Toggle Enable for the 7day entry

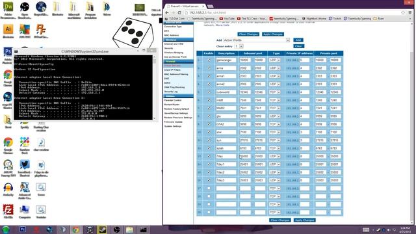pyautogui.click(x=209, y=156)
